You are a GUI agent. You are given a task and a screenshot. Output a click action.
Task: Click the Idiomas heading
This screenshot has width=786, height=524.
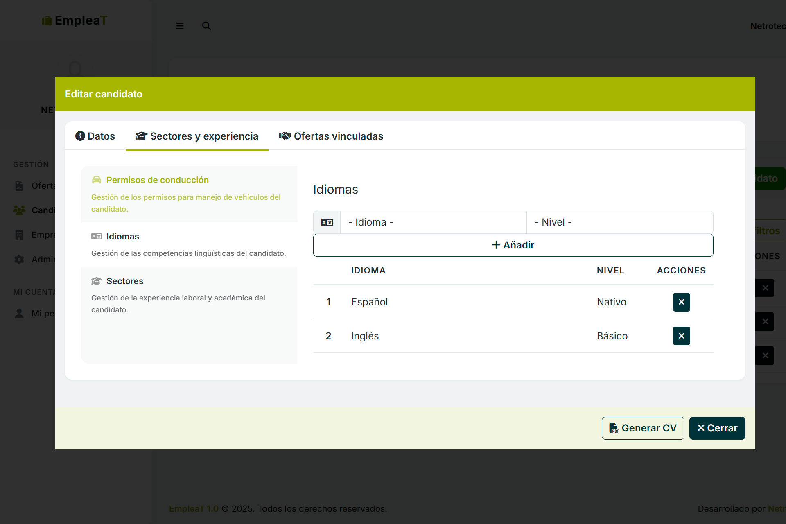(336, 190)
